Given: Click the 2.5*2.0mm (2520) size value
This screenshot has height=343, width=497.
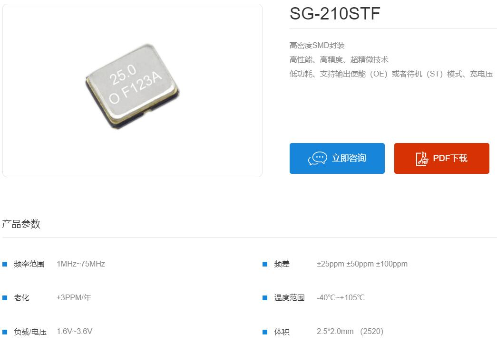Looking at the screenshot, I should pos(350,331).
